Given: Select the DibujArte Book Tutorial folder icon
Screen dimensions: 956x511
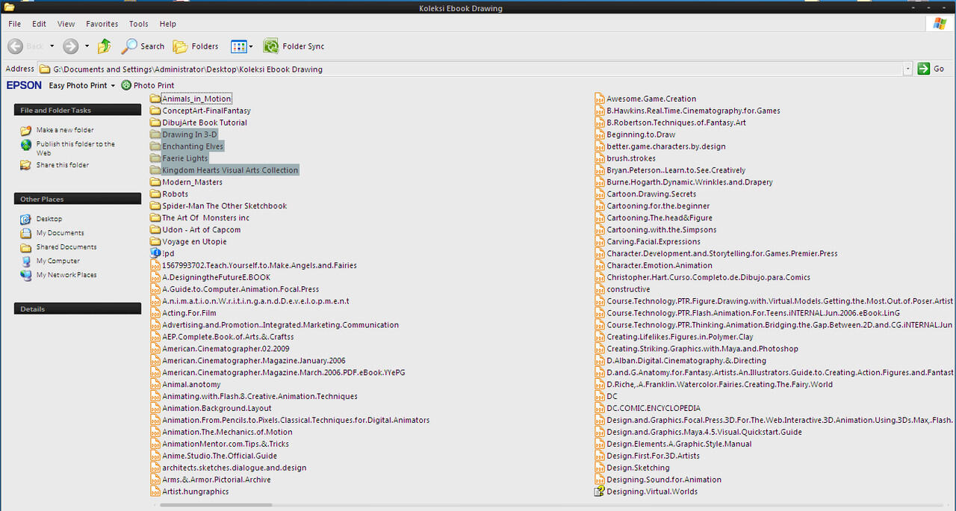Looking at the screenshot, I should pos(155,123).
